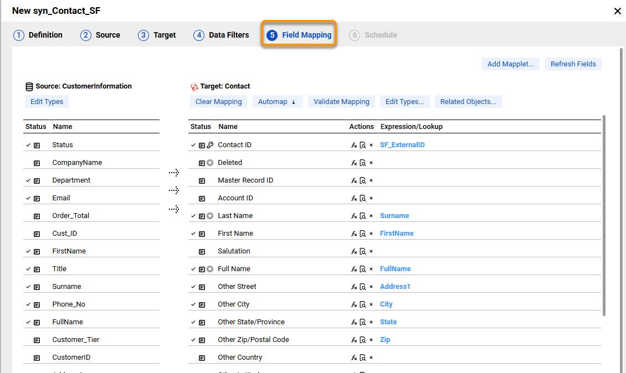Click field type icon beside source Customer_Tier
Screen dimensions: 626x373
37,340
